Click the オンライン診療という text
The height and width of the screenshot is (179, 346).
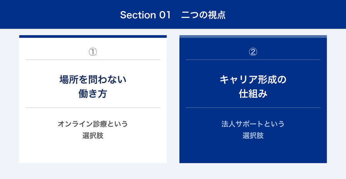[x=93, y=124]
